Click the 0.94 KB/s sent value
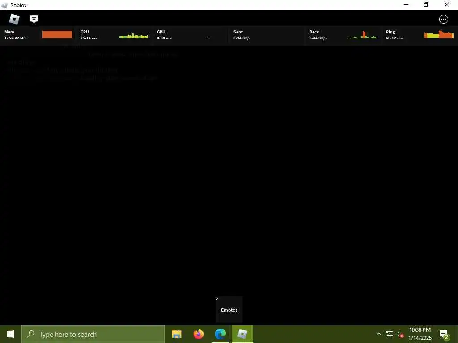Screen dimensions: 458x343 pos(242,38)
